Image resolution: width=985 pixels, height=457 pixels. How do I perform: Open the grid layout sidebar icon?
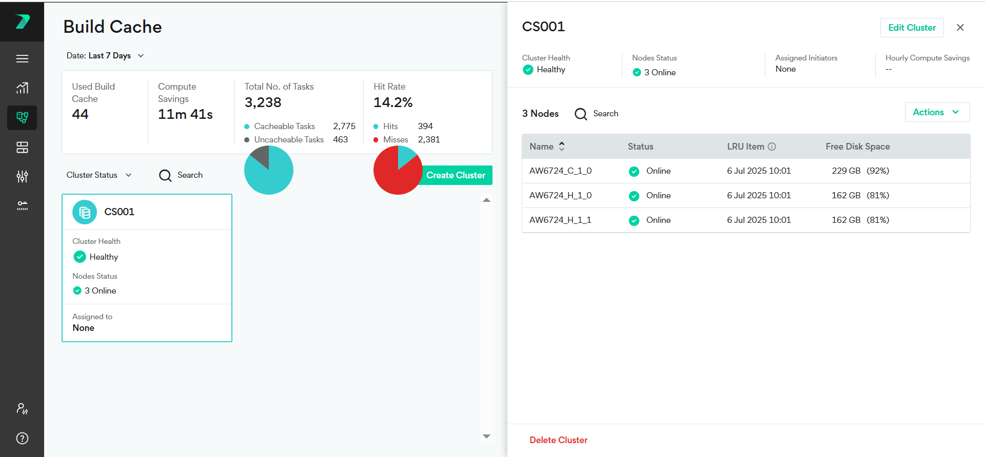point(22,148)
